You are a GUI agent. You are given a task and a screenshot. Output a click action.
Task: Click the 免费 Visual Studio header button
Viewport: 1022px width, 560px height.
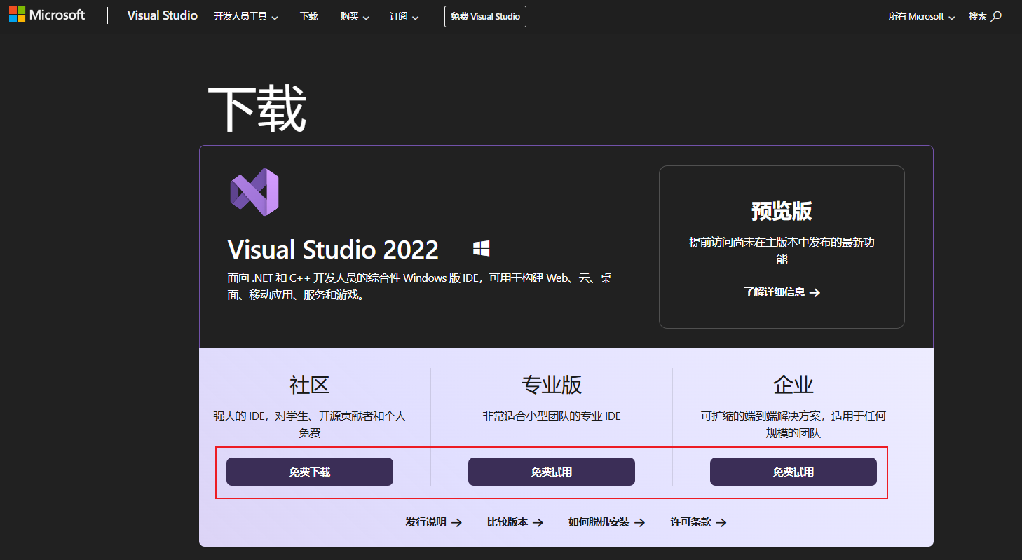(485, 16)
